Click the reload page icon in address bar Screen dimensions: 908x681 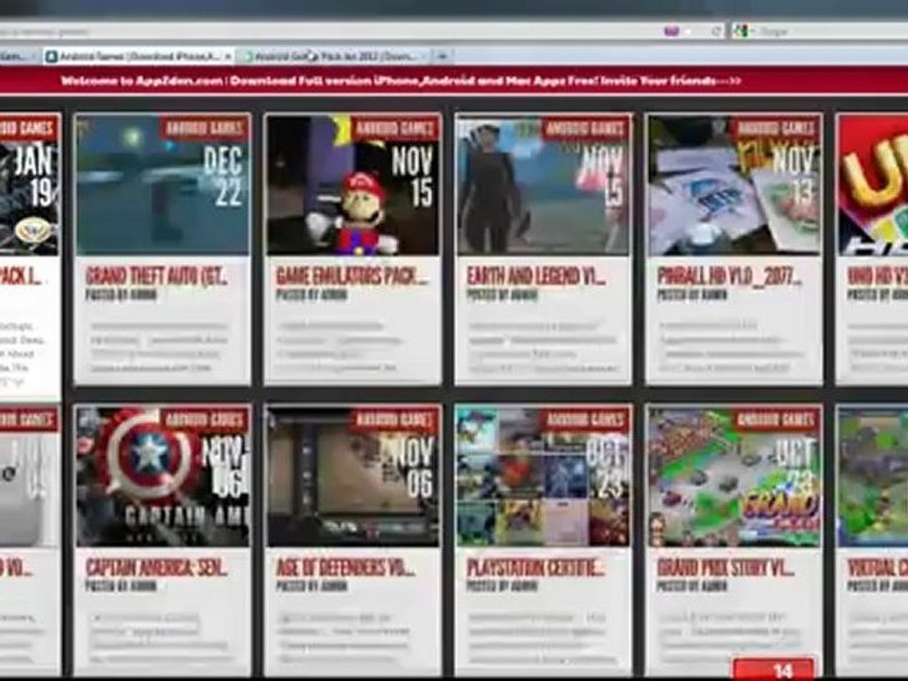coord(716,31)
